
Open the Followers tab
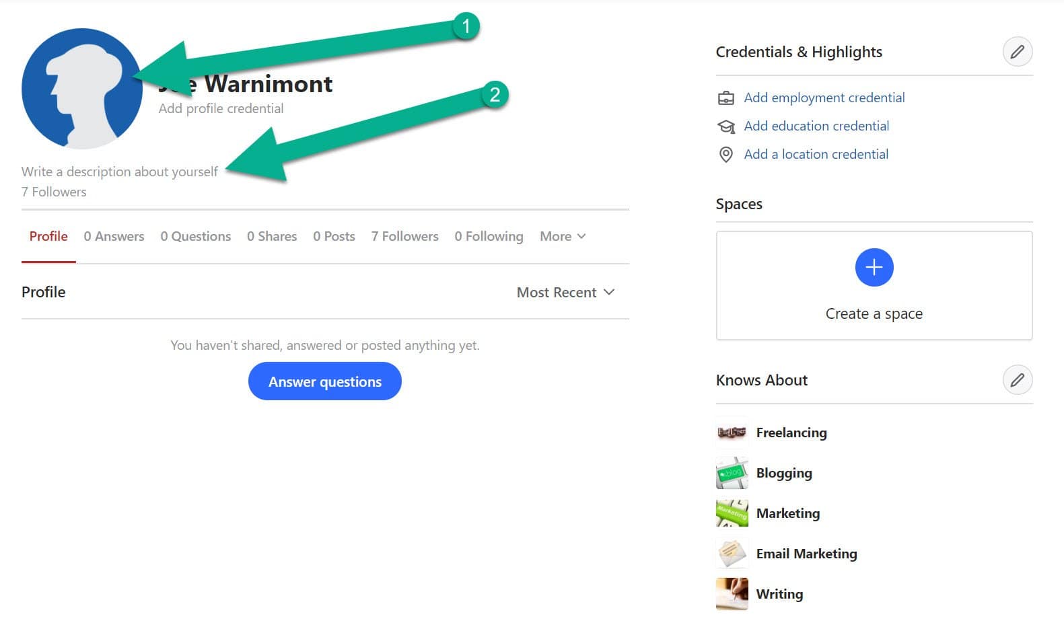click(x=404, y=236)
